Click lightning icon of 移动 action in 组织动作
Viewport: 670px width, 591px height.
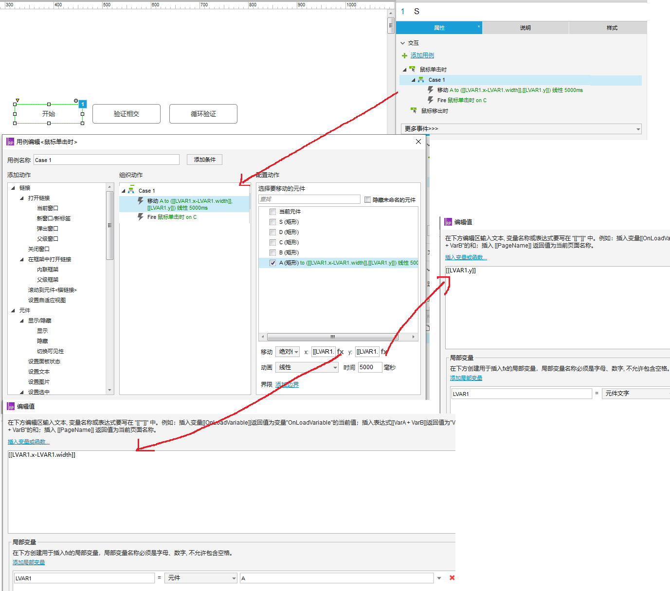[x=141, y=201]
